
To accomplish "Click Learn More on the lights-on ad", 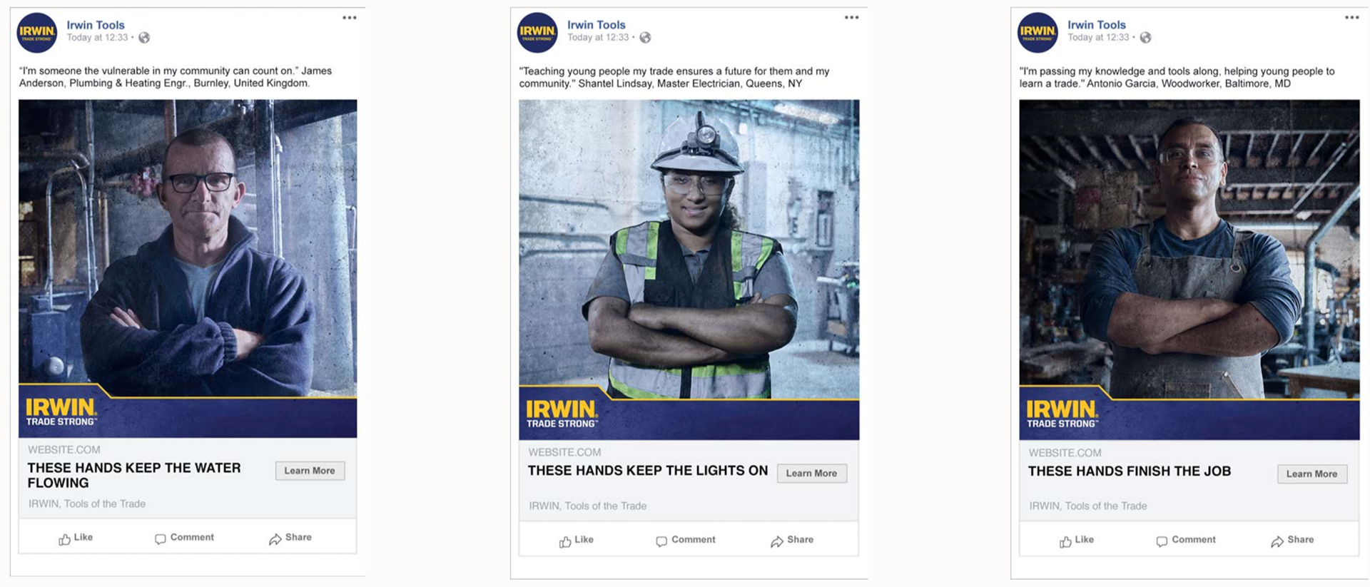I will [x=812, y=474].
